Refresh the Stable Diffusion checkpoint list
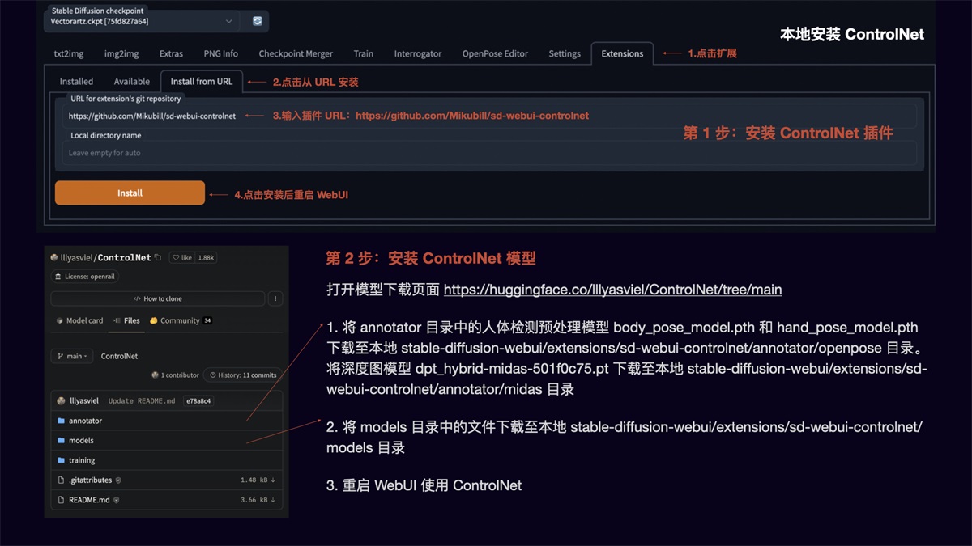 coord(256,21)
